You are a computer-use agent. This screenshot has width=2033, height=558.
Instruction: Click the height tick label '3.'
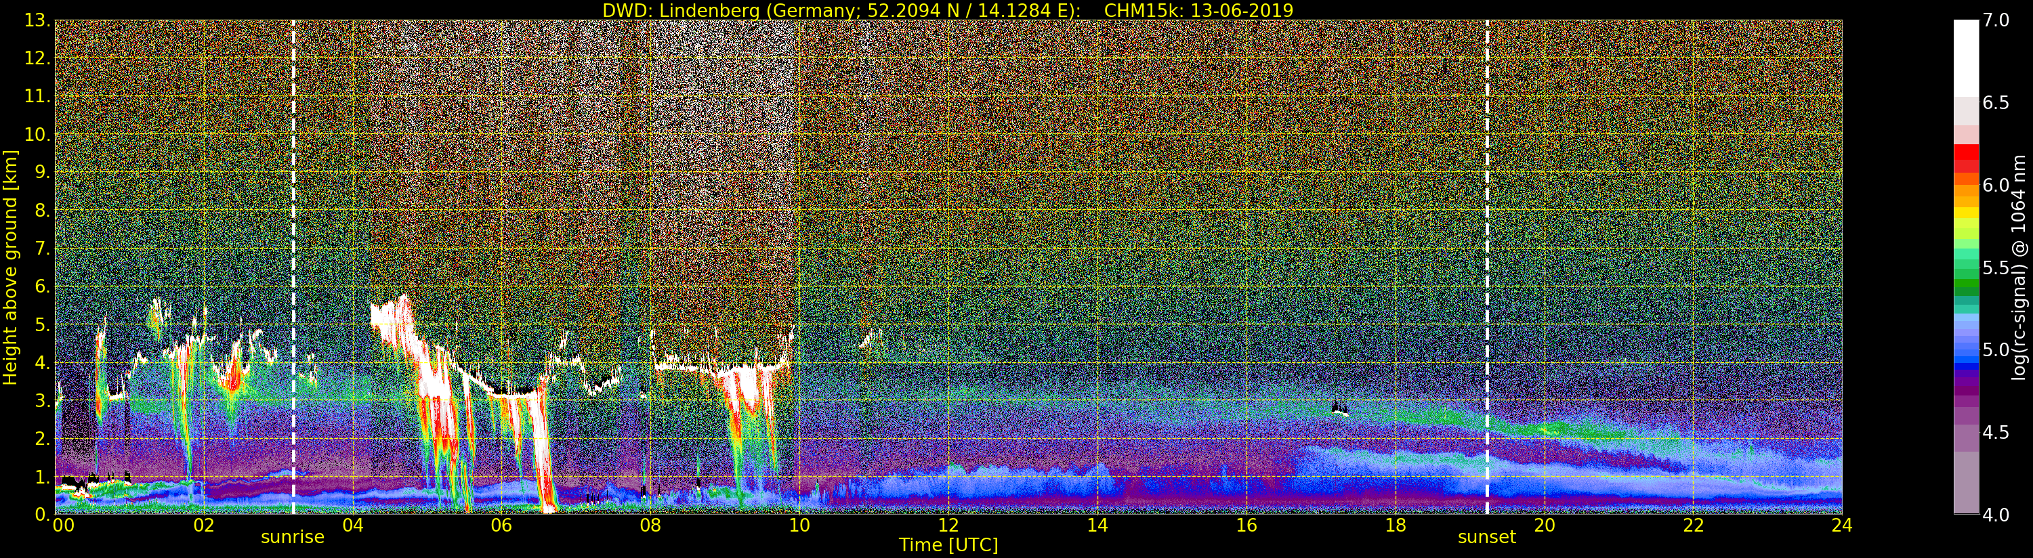tap(42, 401)
